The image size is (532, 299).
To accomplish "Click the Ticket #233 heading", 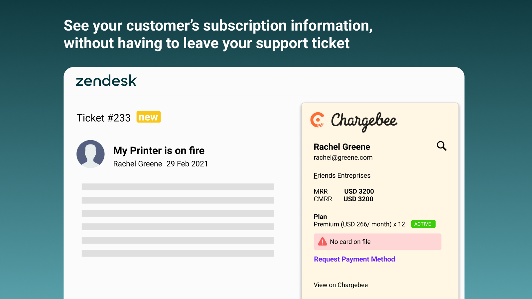I will tap(103, 118).
